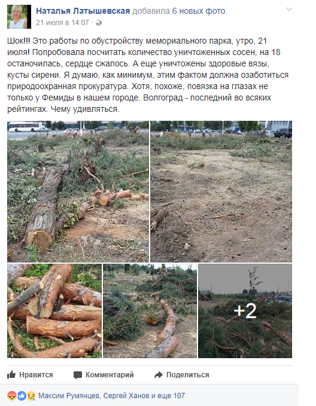316x406 pixels.
Task: Open the cleared bare ground photo
Action: point(221,191)
